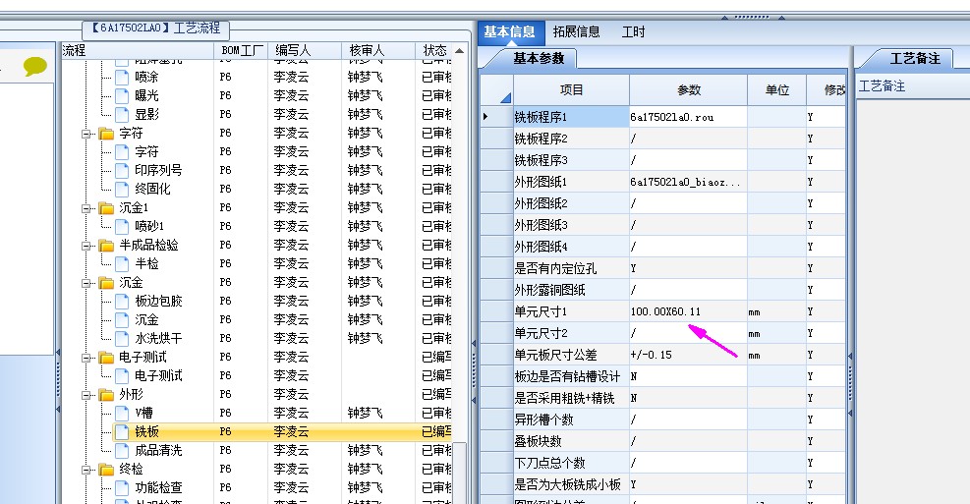Click the 单元尺寸1 value 100.00X60.11
Image resolution: width=970 pixels, height=504 pixels.
click(x=665, y=311)
